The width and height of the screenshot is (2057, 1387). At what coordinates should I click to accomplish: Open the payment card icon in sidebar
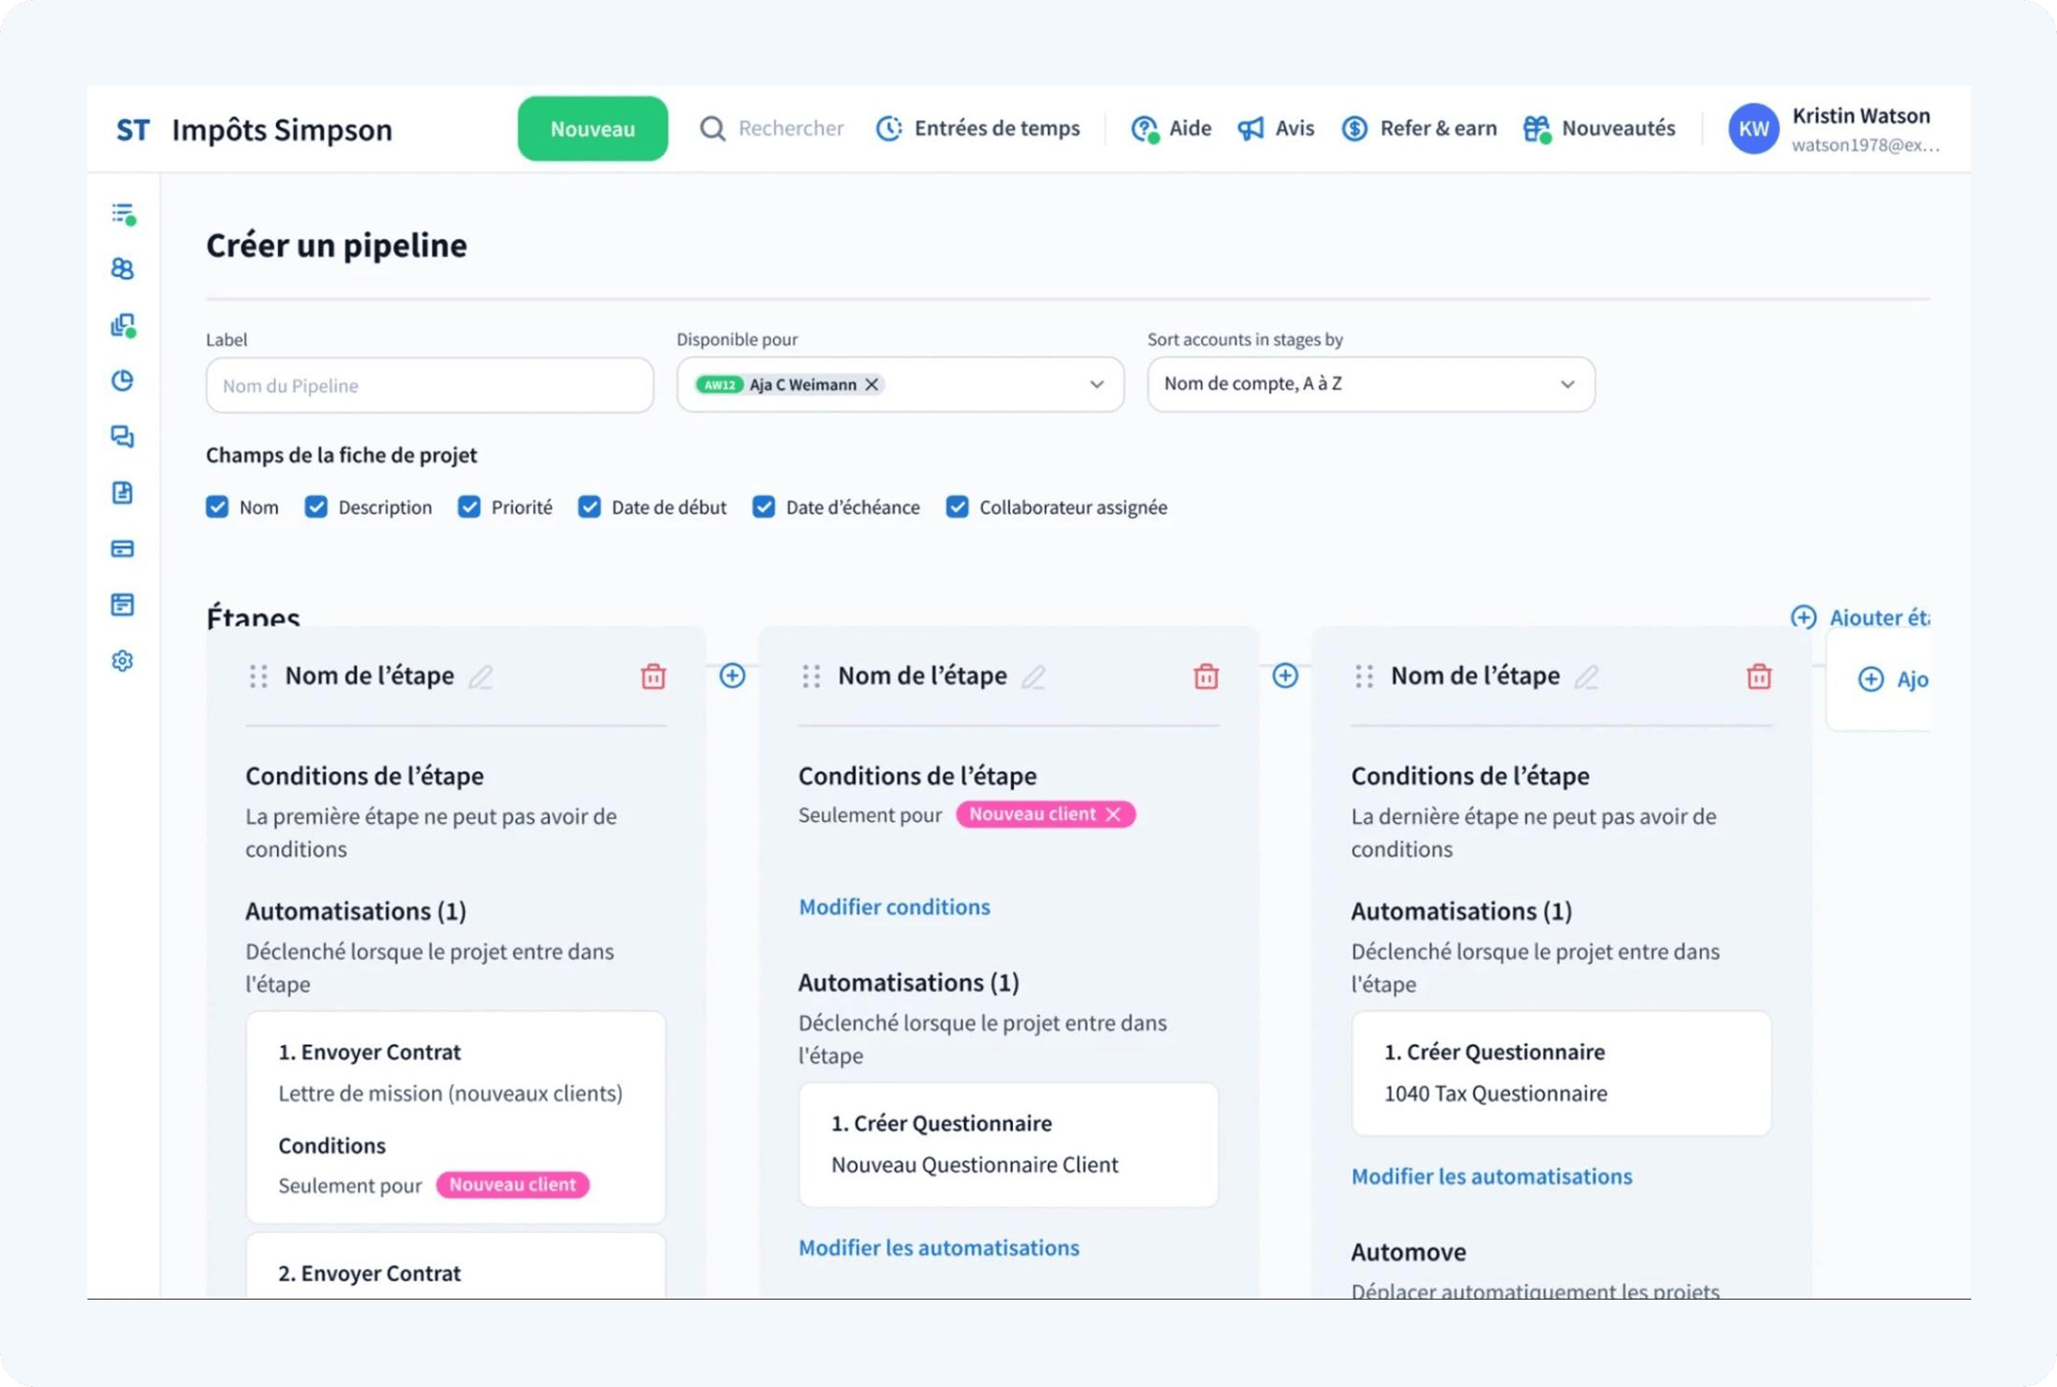(122, 549)
